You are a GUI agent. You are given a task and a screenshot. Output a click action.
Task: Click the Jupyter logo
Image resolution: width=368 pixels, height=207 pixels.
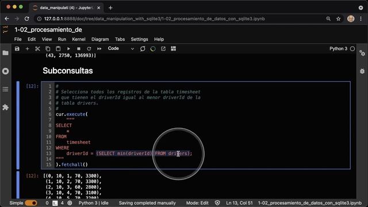tap(5, 29)
